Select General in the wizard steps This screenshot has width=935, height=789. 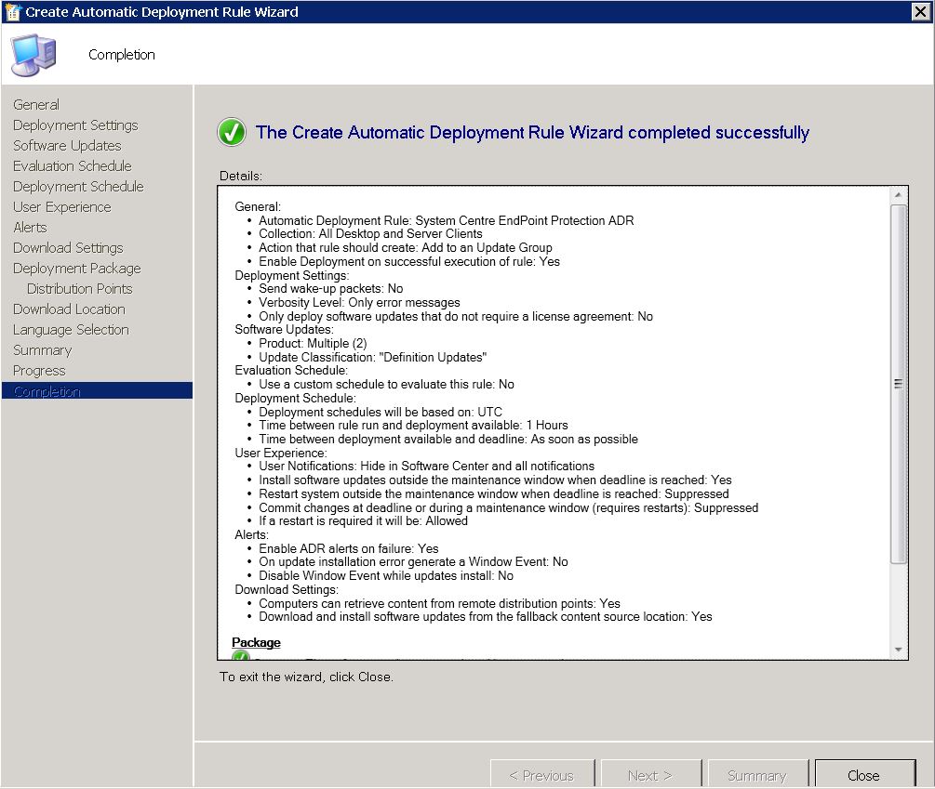click(36, 105)
